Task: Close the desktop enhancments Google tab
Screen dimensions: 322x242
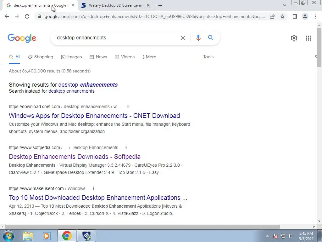Action: [73, 6]
